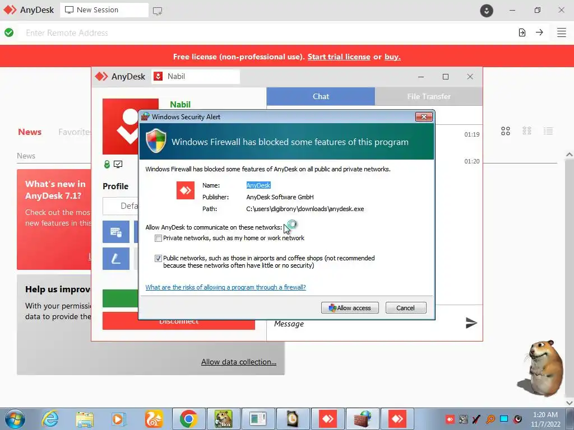Open the New Session tab
The height and width of the screenshot is (430, 574).
[x=104, y=10]
